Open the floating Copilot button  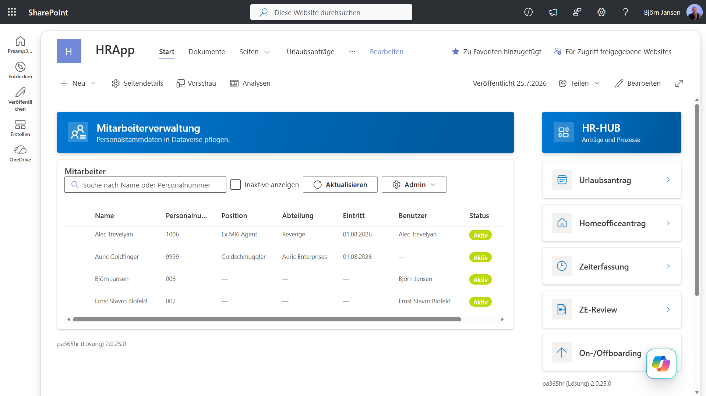coord(661,364)
